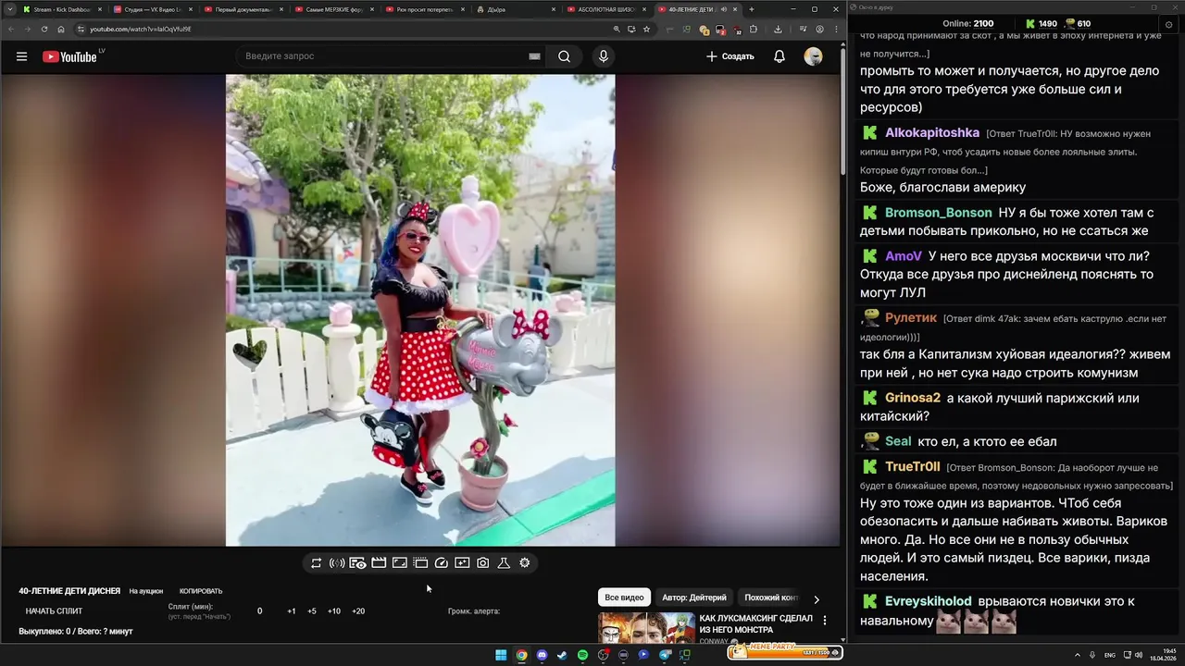Screen dimensions: 1185x666
Task: Click the browser address bar URL
Action: tap(141, 29)
